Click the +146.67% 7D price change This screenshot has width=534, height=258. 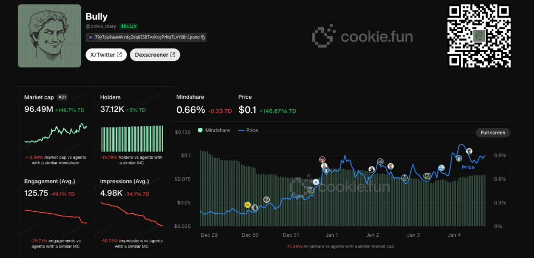pos(277,111)
